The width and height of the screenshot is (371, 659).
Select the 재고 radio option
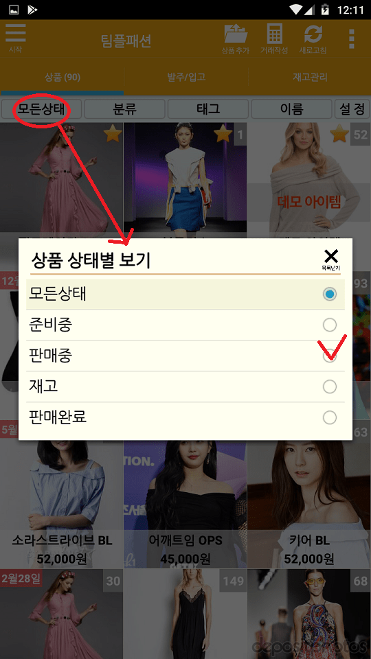(330, 386)
